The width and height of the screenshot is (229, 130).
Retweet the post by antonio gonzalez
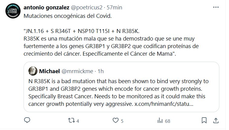point(71,121)
